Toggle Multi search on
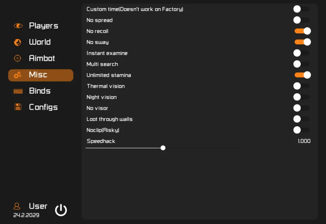This screenshot has width=326, height=224. pyautogui.click(x=301, y=64)
